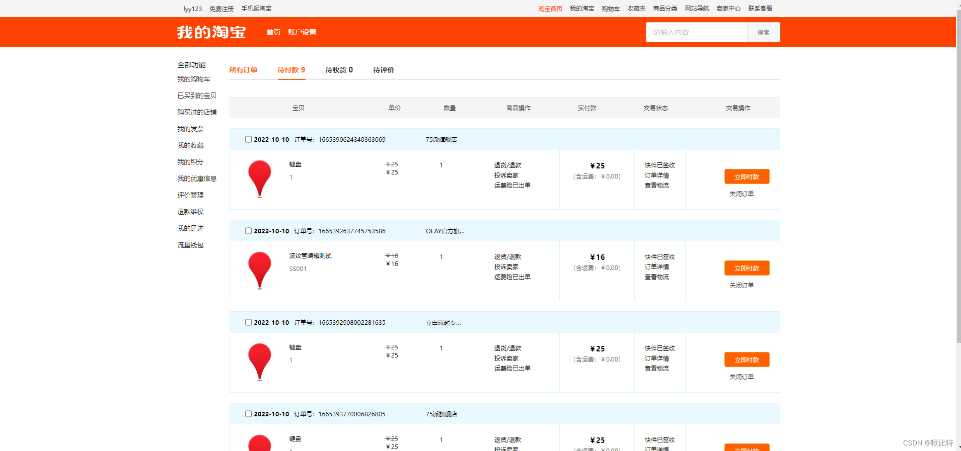Image resolution: width=961 pixels, height=451 pixels.
Task: Click 立即付款 for 波纹管编辑测试 order
Action: pyautogui.click(x=747, y=268)
